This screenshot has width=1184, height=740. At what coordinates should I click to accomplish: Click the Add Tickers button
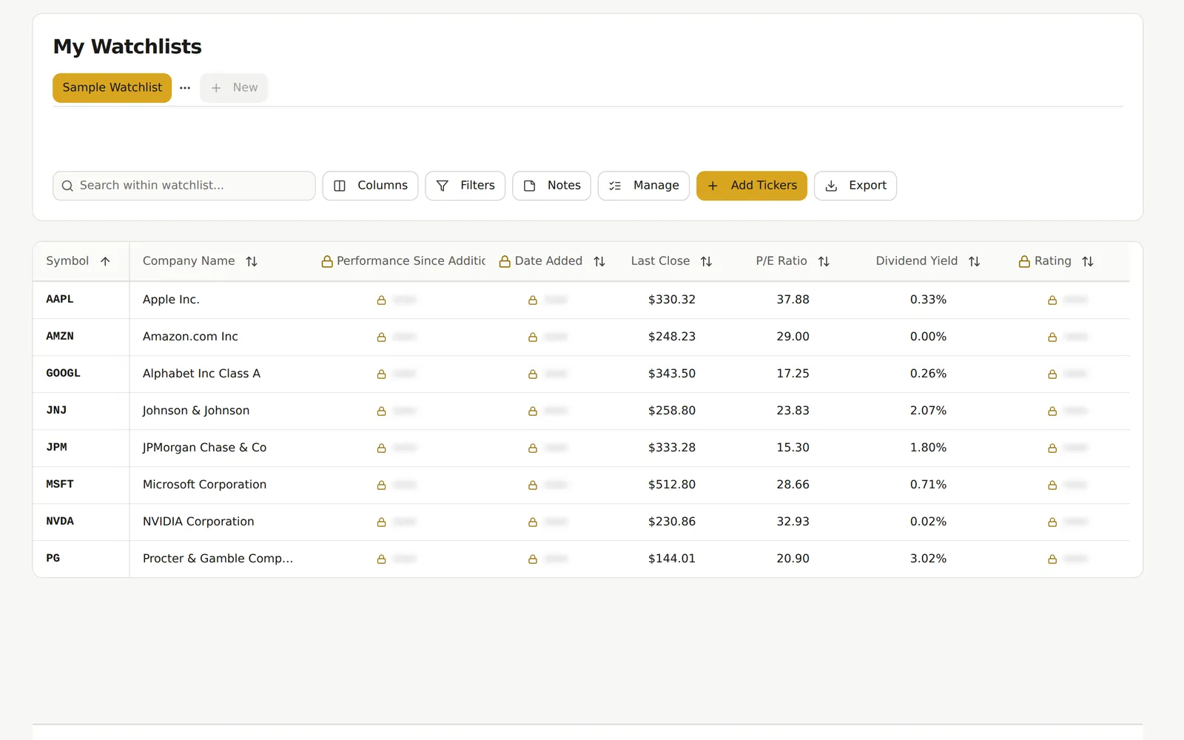point(752,186)
